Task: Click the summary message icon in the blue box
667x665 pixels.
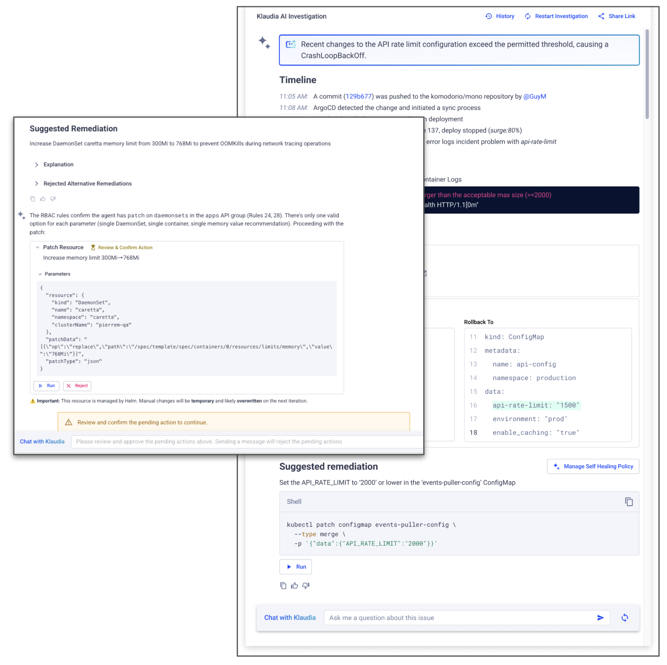Action: [291, 44]
